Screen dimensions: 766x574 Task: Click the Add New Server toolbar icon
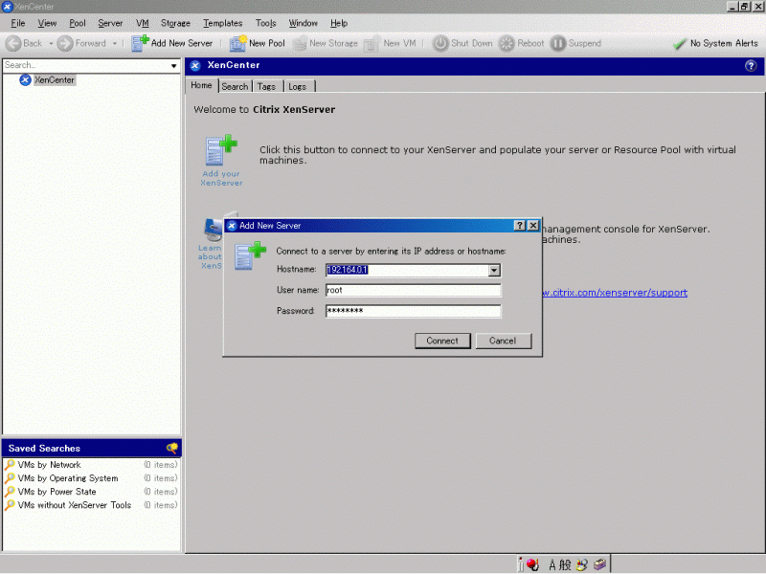(140, 43)
